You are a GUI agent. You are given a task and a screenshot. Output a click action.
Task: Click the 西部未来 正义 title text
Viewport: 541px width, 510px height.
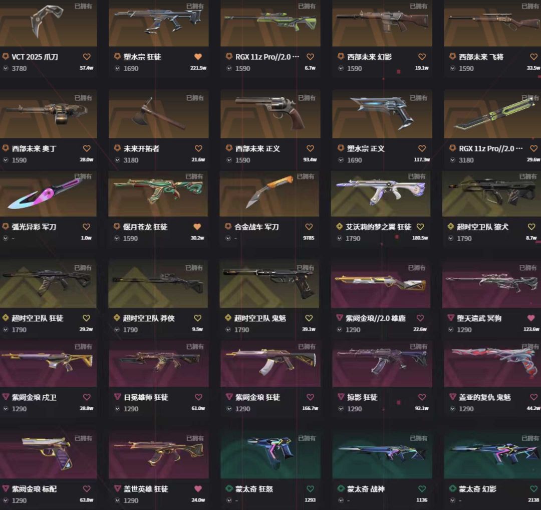pos(257,149)
